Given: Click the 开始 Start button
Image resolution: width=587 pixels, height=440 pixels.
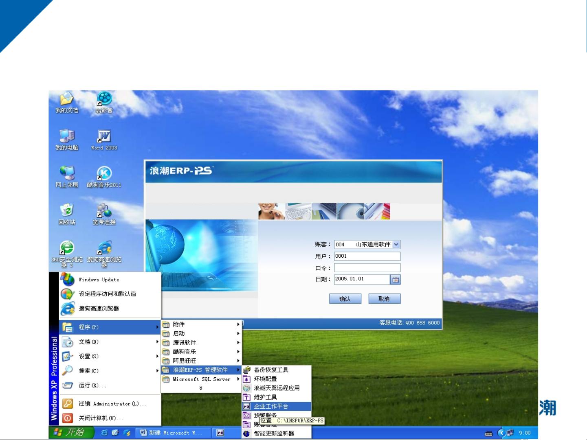Looking at the screenshot, I should pos(71,432).
